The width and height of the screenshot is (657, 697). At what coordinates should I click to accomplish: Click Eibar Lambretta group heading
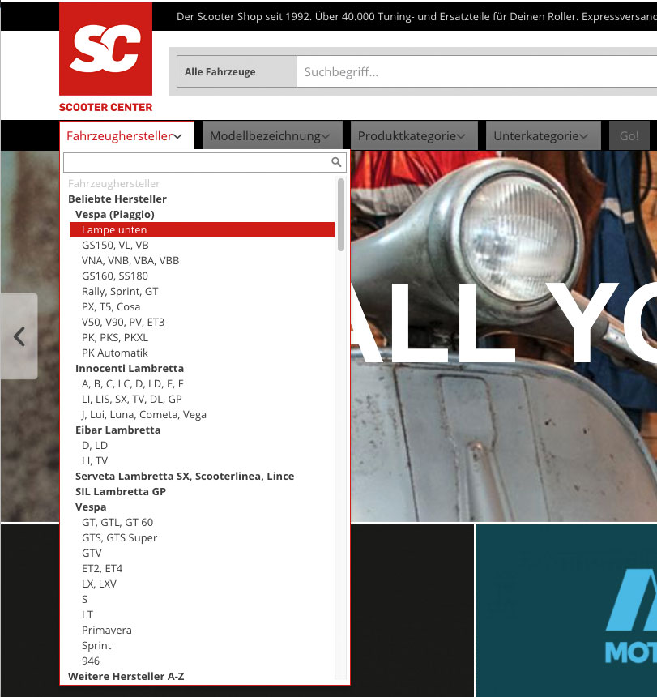[117, 430]
